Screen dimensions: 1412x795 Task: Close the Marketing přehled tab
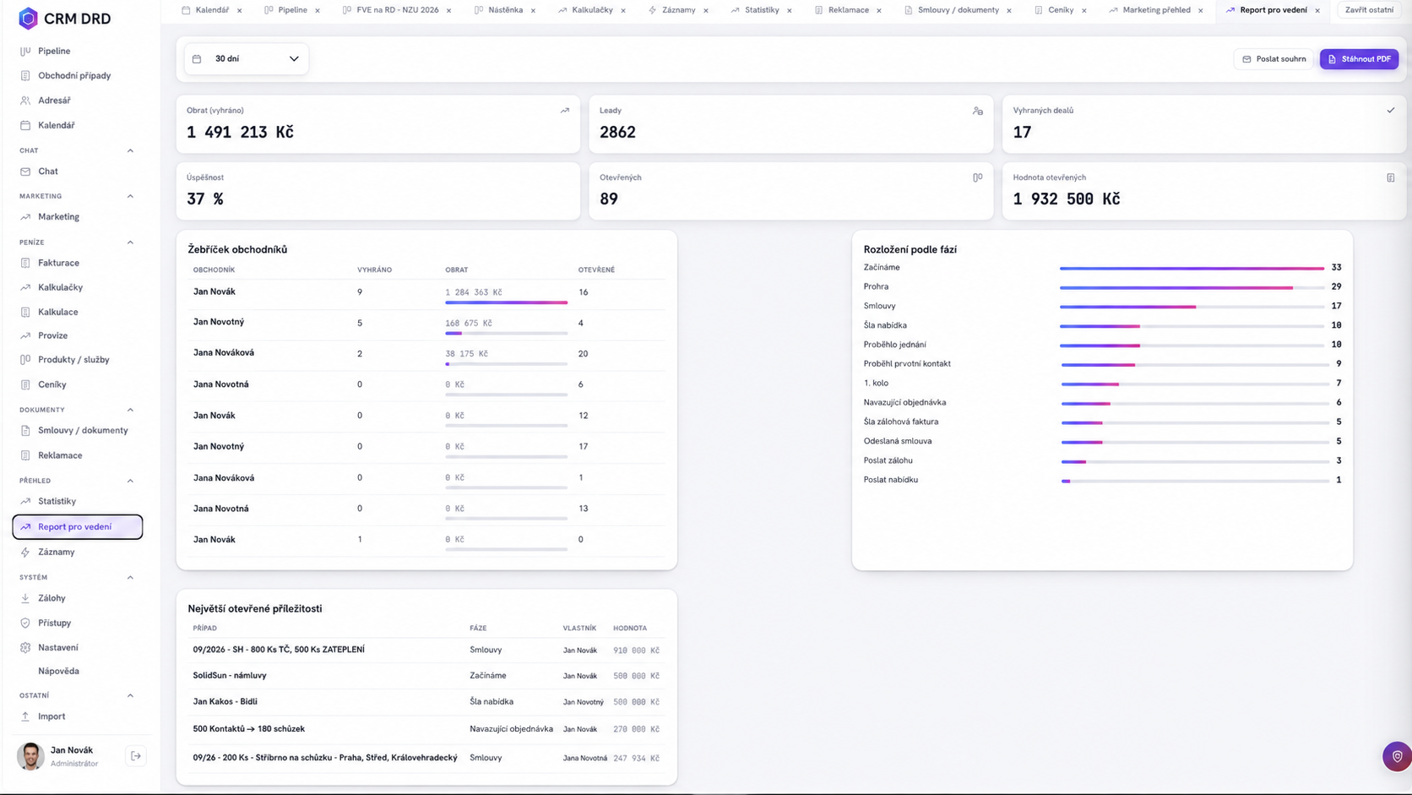coord(1200,10)
